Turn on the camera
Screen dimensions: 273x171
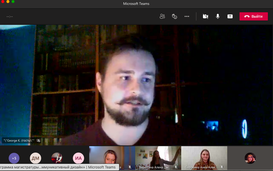click(205, 16)
